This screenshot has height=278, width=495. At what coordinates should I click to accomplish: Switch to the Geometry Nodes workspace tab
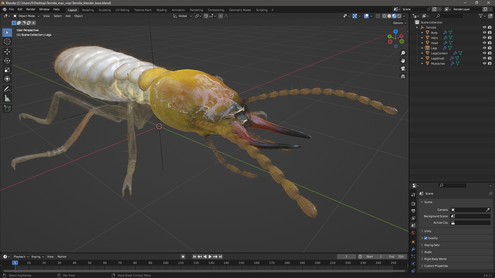(x=240, y=10)
